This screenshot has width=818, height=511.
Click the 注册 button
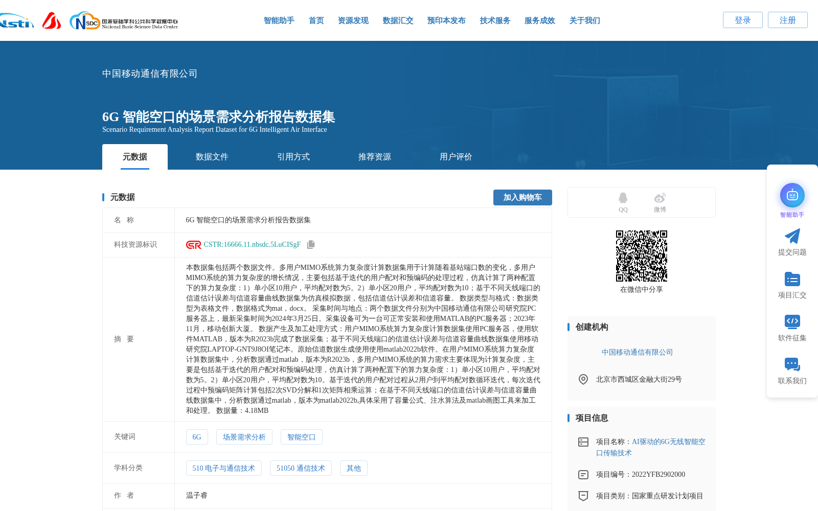(788, 20)
